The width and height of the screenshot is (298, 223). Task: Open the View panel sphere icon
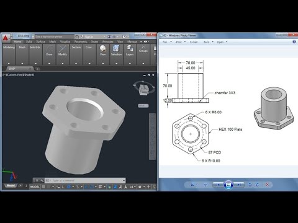102,49
